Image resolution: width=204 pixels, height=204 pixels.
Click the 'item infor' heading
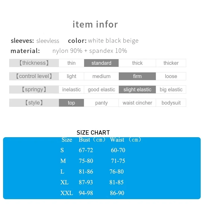click(x=95, y=24)
